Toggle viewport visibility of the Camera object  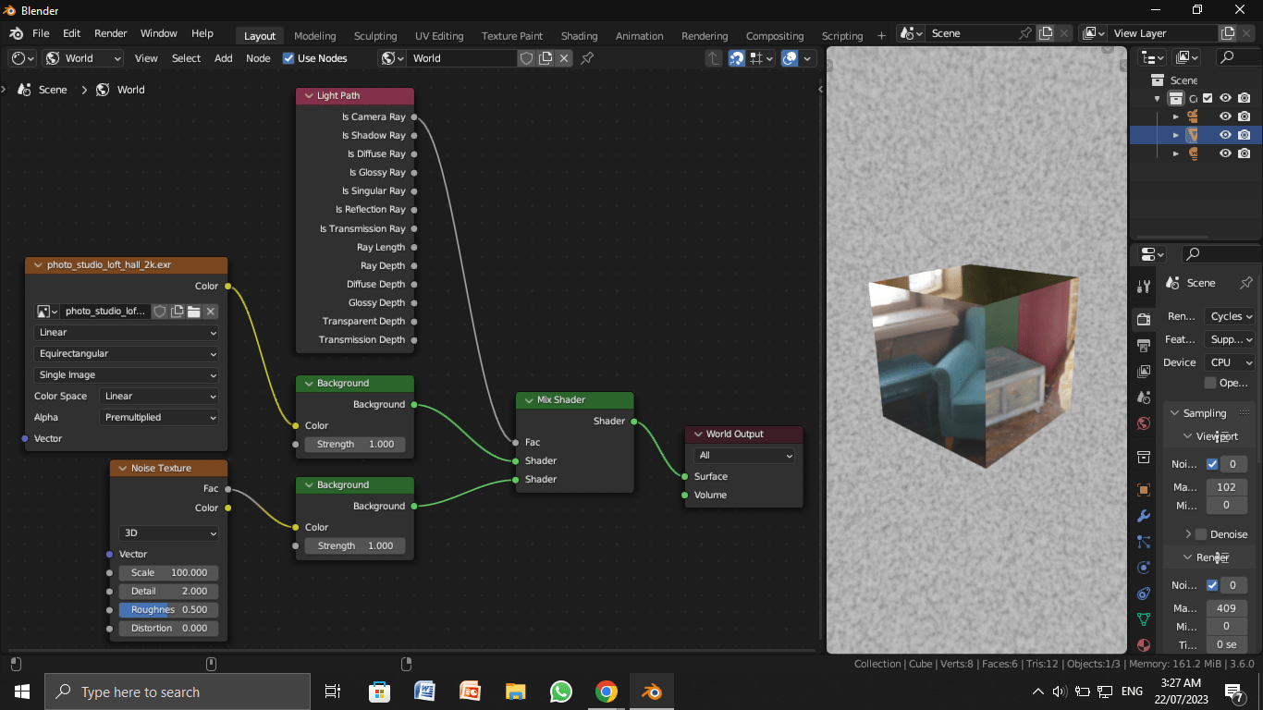click(x=1225, y=116)
